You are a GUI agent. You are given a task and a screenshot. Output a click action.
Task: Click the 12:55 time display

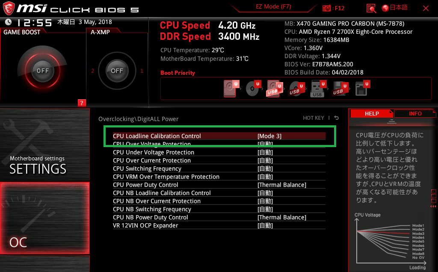click(x=34, y=22)
